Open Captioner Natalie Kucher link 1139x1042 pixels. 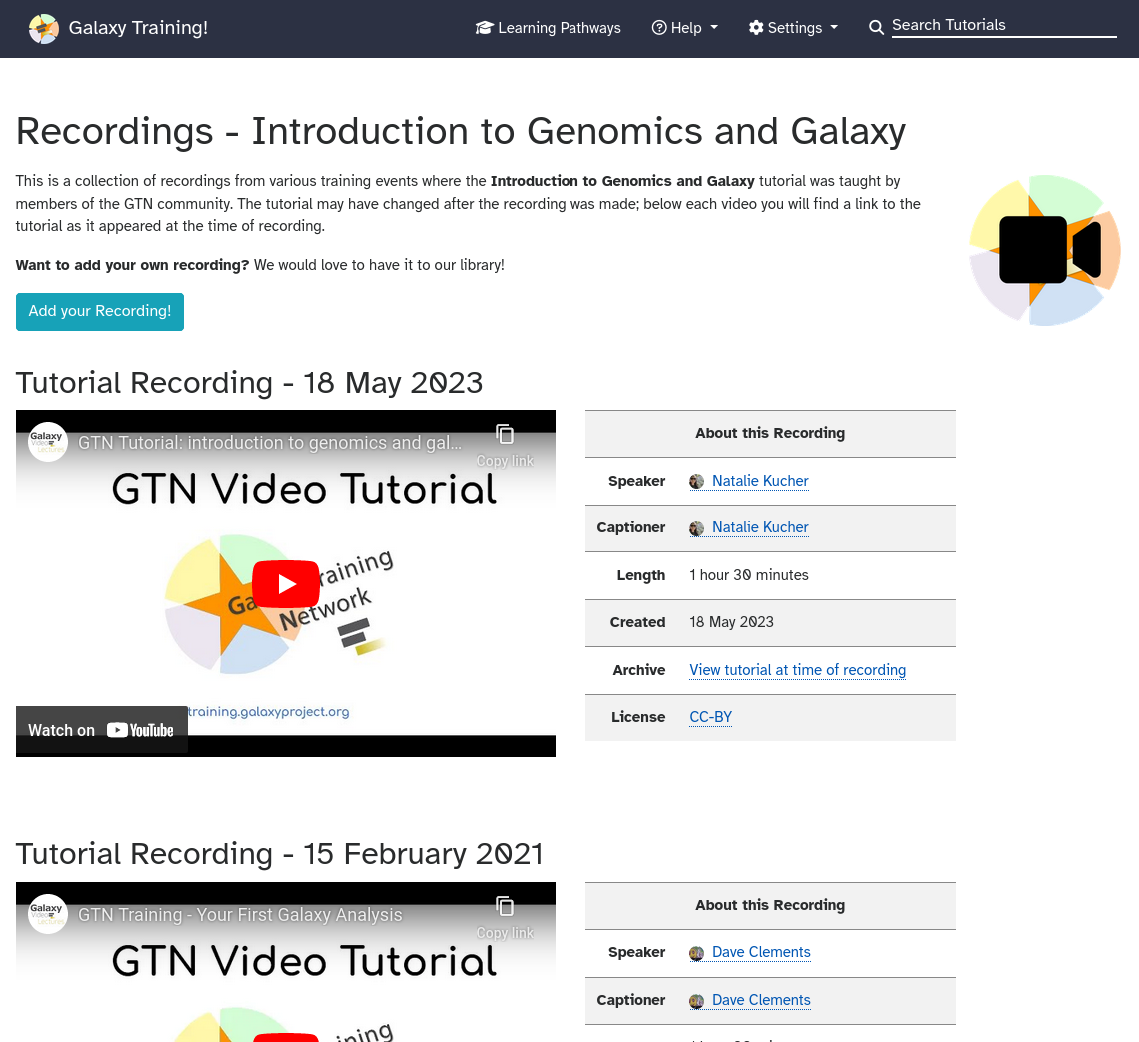tap(760, 527)
